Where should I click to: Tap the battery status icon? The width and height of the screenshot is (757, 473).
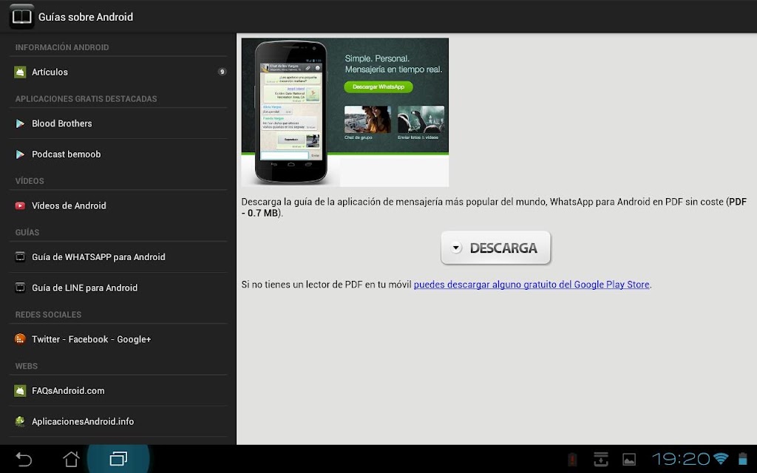point(742,458)
